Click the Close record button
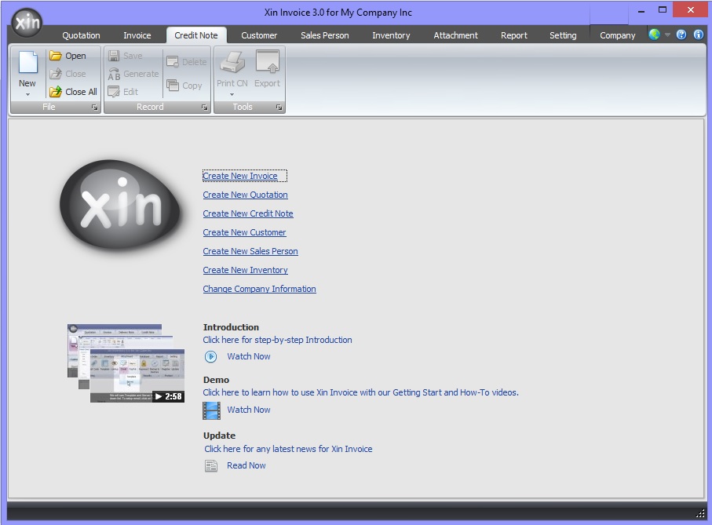 (x=68, y=74)
